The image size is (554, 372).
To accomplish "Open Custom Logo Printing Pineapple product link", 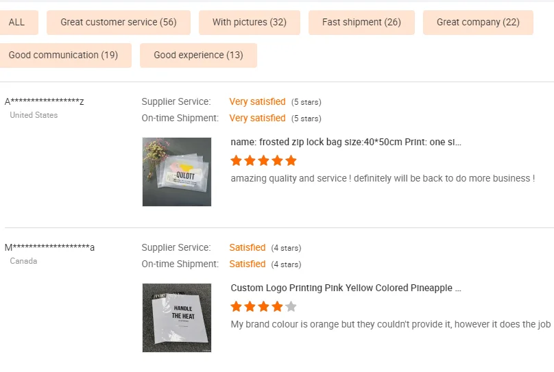I will 346,288.
